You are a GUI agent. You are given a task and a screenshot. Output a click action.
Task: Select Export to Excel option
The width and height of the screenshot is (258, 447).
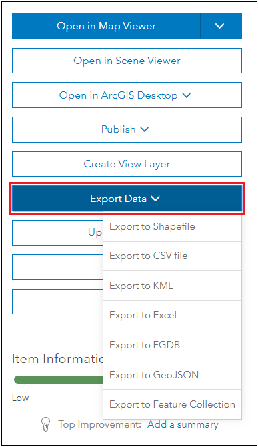(173, 316)
